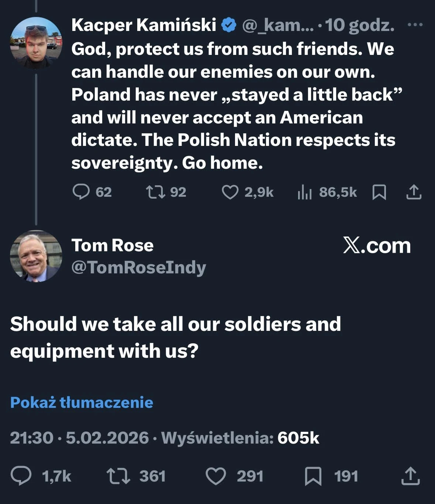Reply to Kacper Kamiński's post
435x504 pixels.
81,192
